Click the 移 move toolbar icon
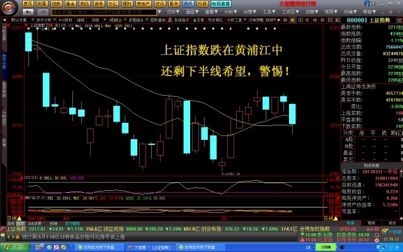The width and height of the screenshot is (403, 252). pos(323,20)
